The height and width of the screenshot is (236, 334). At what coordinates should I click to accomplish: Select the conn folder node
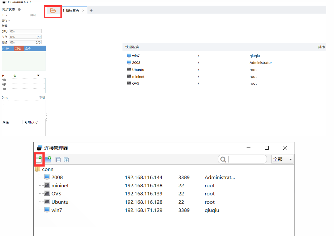pos(48,169)
